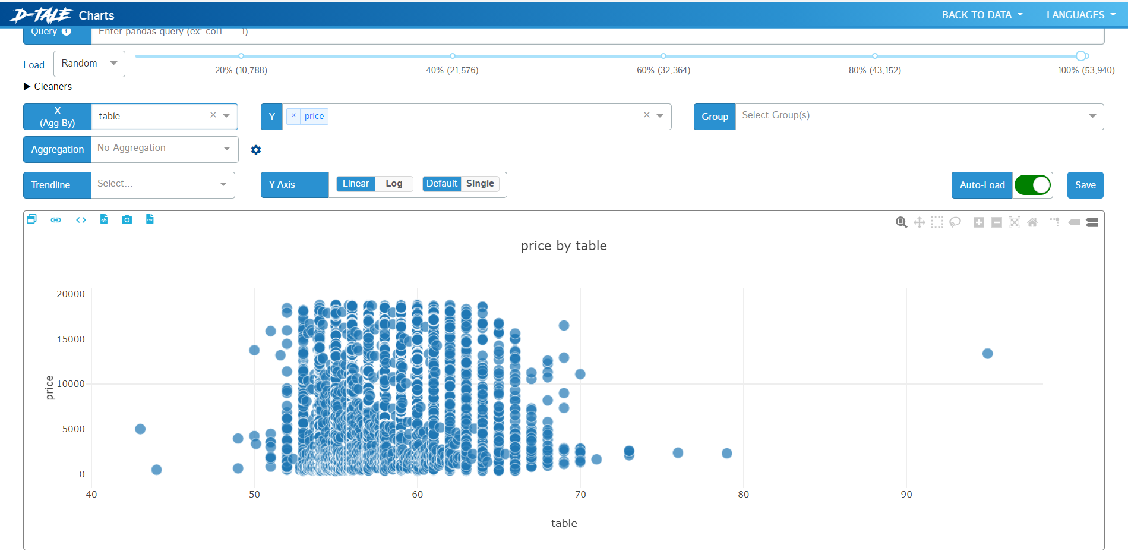The width and height of the screenshot is (1128, 560).
Task: Open the code snippet icon
Action: coord(81,220)
